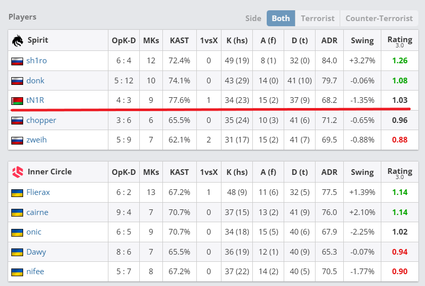Click the flag icon next to zweih
This screenshot has width=425, height=286.
pos(17,140)
